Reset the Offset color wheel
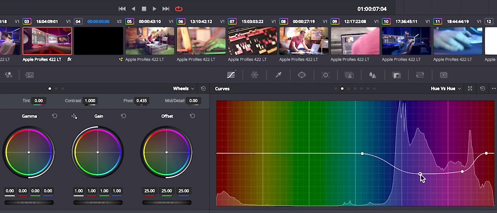 click(192, 116)
